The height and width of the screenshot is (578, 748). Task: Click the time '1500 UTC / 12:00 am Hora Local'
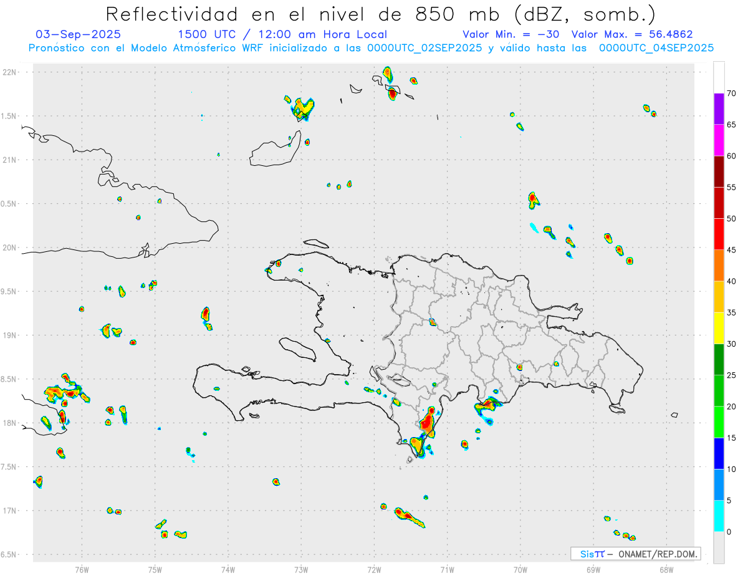click(x=282, y=34)
